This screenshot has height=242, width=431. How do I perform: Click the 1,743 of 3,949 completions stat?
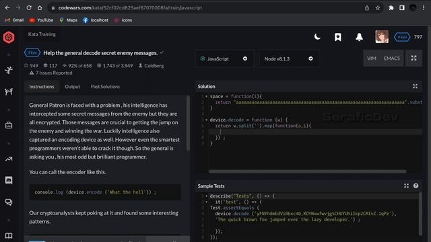click(x=114, y=66)
